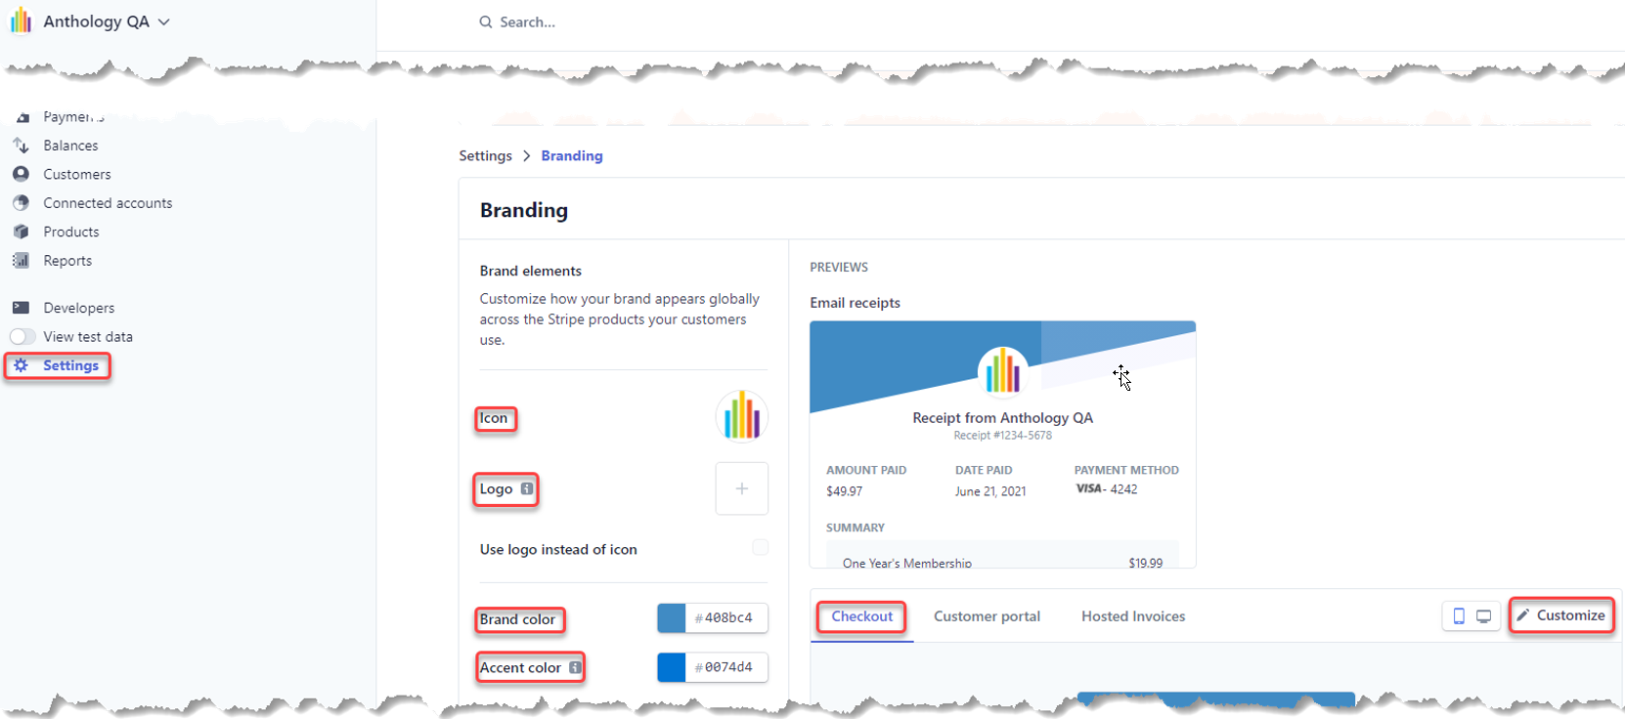Click the plus box to upload logo
The width and height of the screenshot is (1625, 719).
pos(741,488)
